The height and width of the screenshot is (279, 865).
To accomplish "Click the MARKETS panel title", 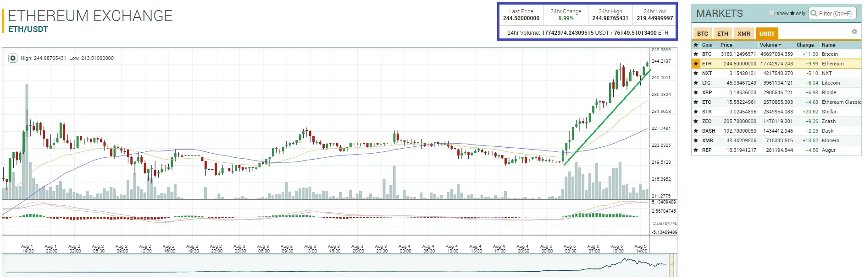I will [x=719, y=13].
